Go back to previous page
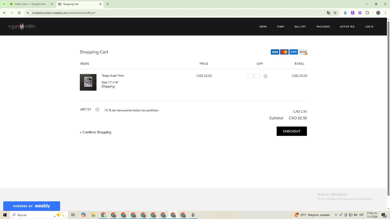Screen dimensions: 390x219 (x=4, y=13)
